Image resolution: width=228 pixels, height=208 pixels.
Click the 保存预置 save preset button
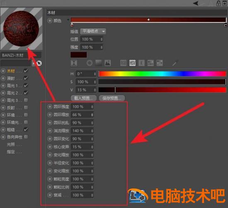tap(112, 98)
